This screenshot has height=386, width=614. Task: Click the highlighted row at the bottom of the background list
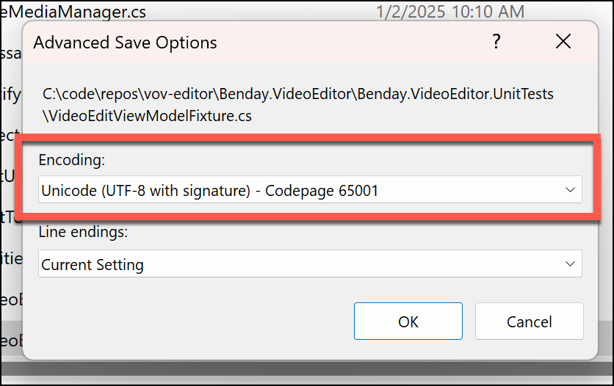[11, 341]
